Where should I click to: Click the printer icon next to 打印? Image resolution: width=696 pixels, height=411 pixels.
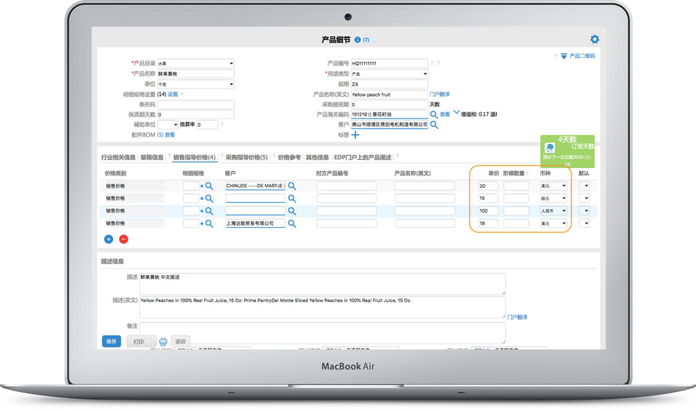tap(163, 342)
